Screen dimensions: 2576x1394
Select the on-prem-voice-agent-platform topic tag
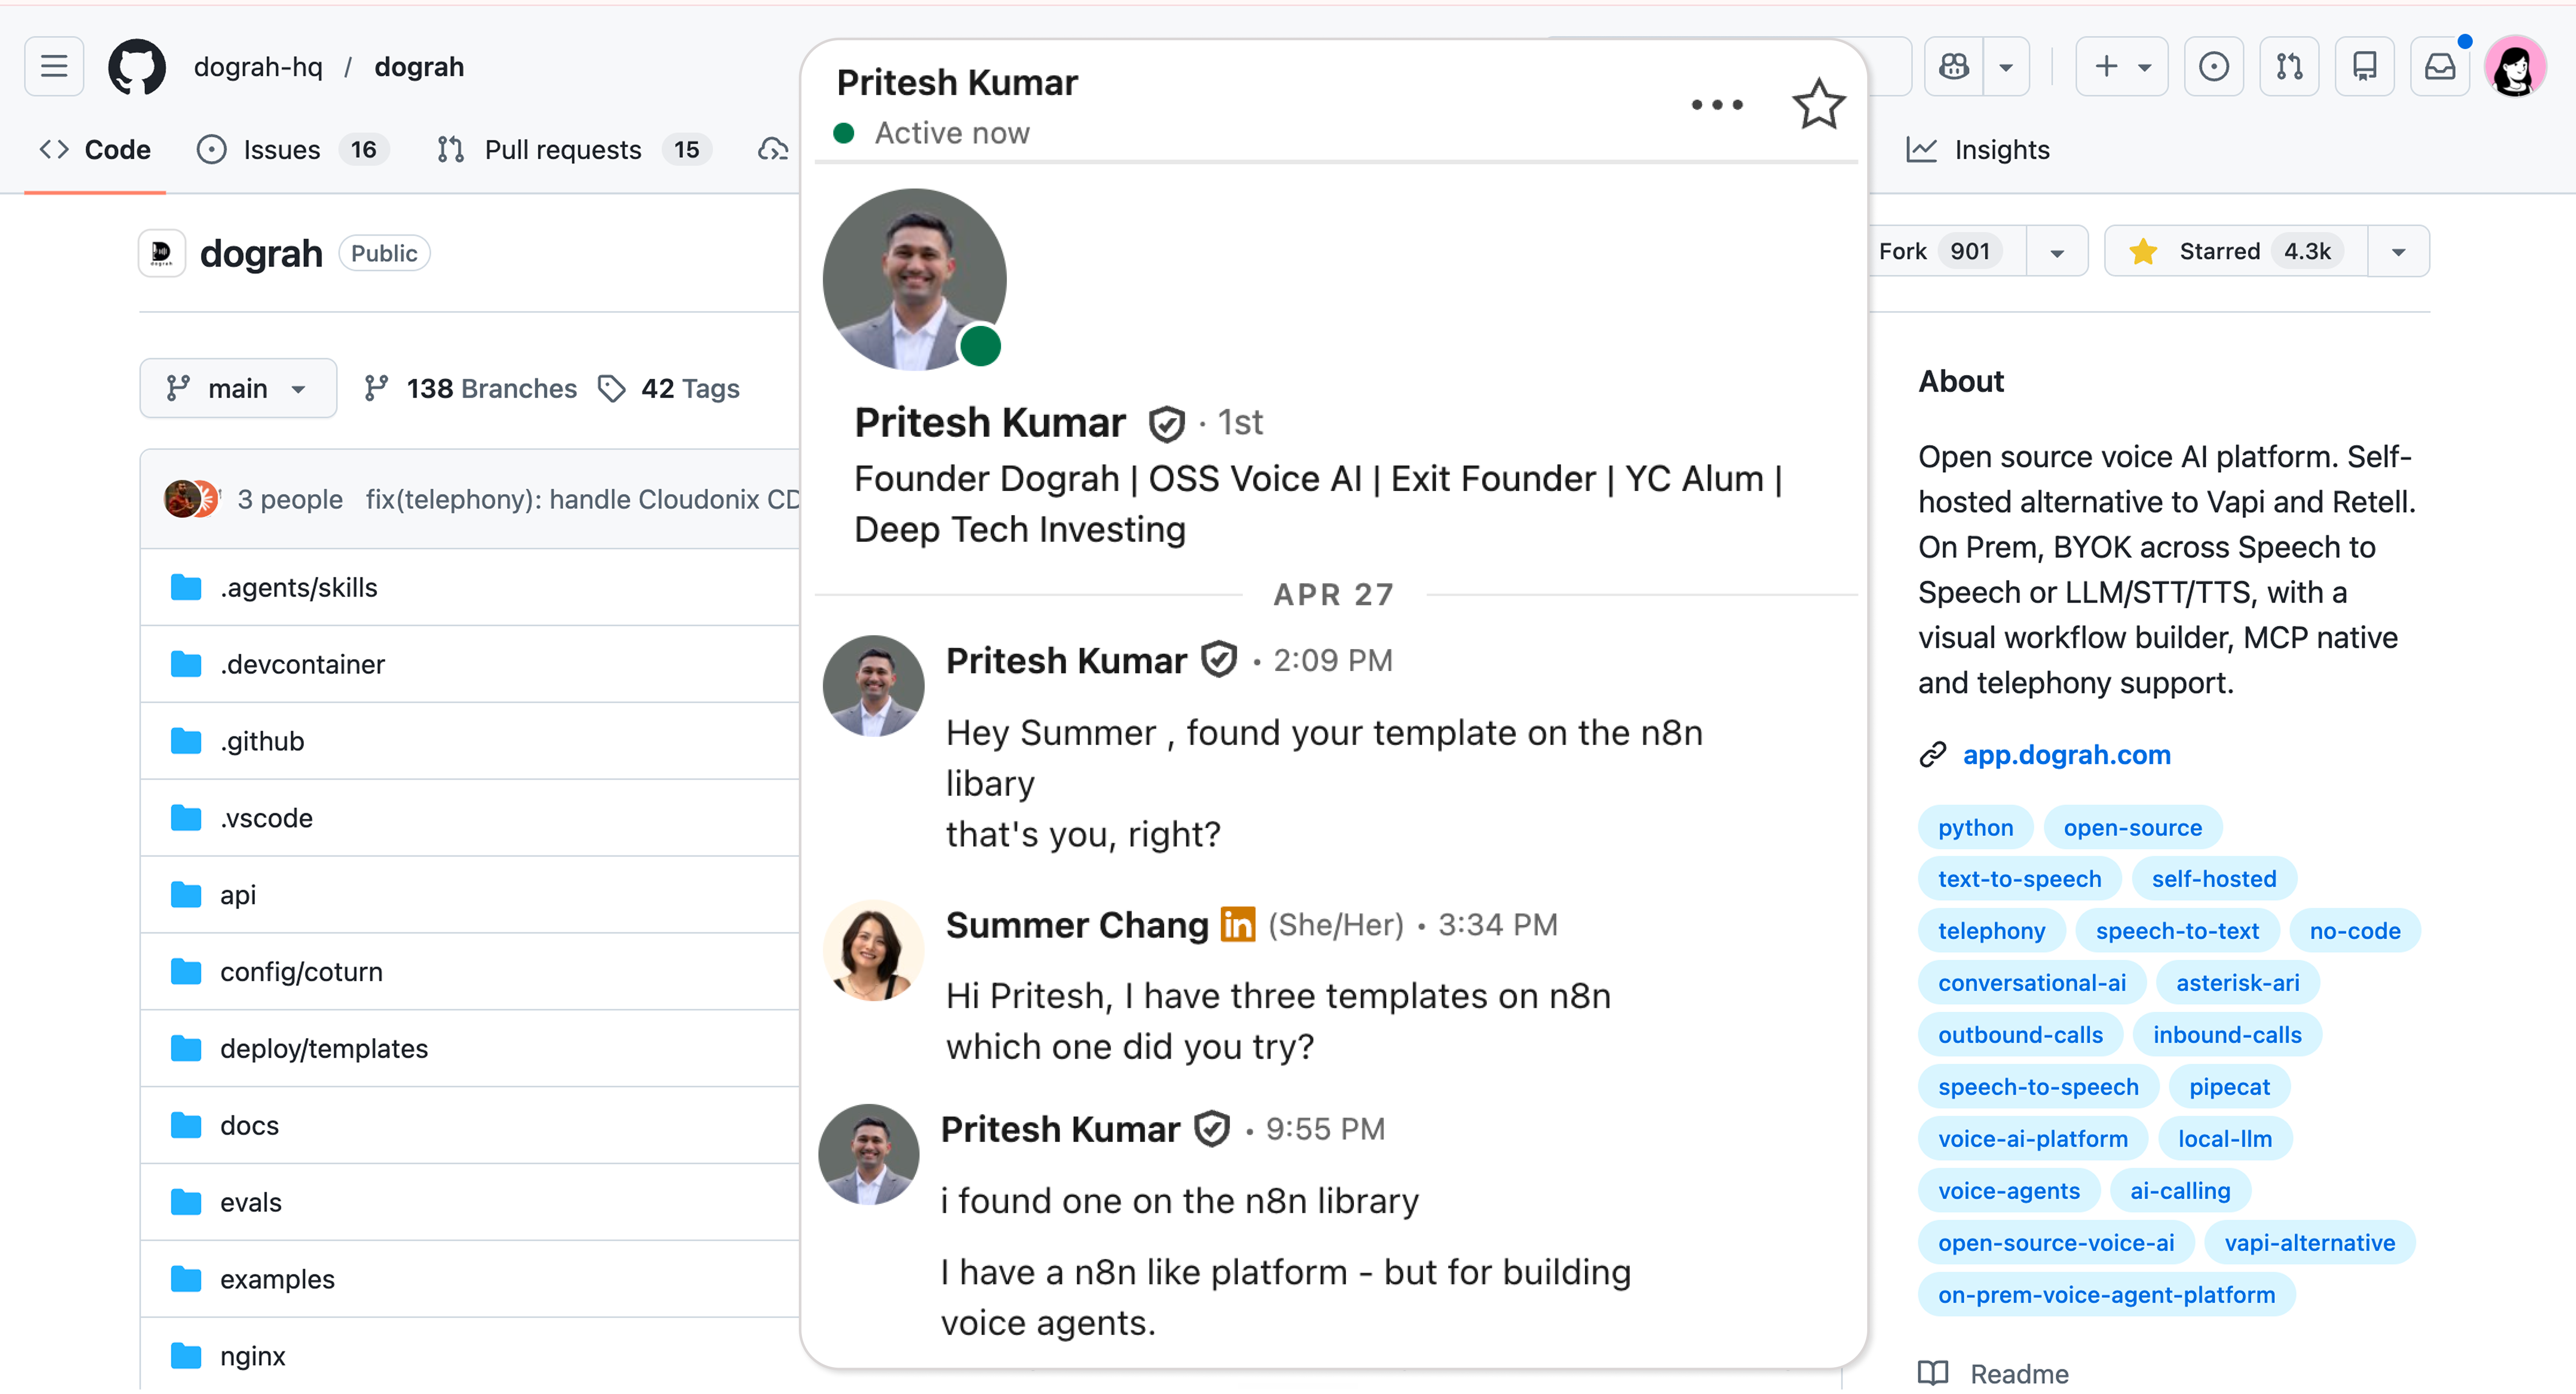click(2106, 1295)
